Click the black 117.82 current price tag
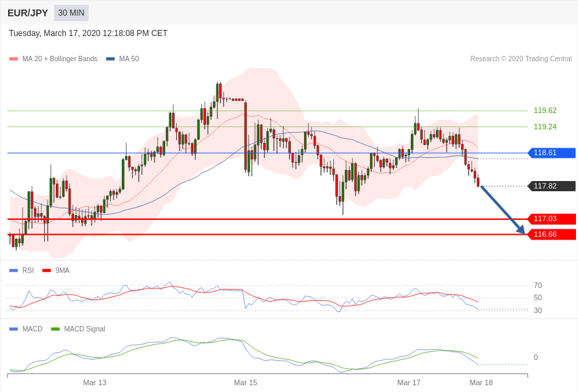The height and width of the screenshot is (392, 578). (x=551, y=186)
